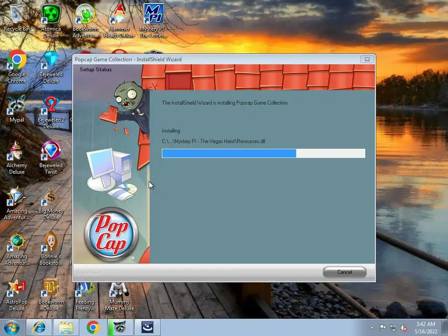Open Mystery PI The Lottery shortcut
This screenshot has height=336, width=448.
pyautogui.click(x=154, y=21)
